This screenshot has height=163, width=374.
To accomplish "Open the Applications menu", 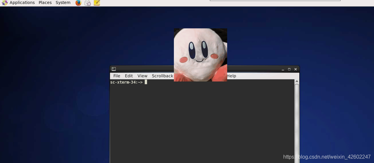I will pyautogui.click(x=22, y=3).
